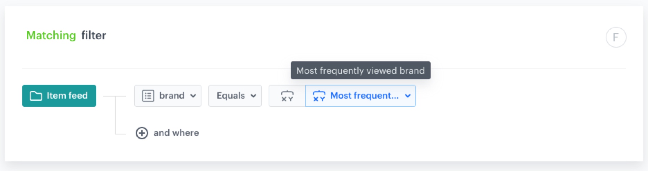Open the brand attribute dropdown
This screenshot has height=171, width=648.
(x=168, y=96)
